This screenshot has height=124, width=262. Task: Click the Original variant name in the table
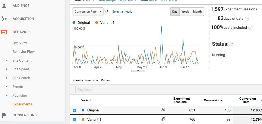click(93, 110)
